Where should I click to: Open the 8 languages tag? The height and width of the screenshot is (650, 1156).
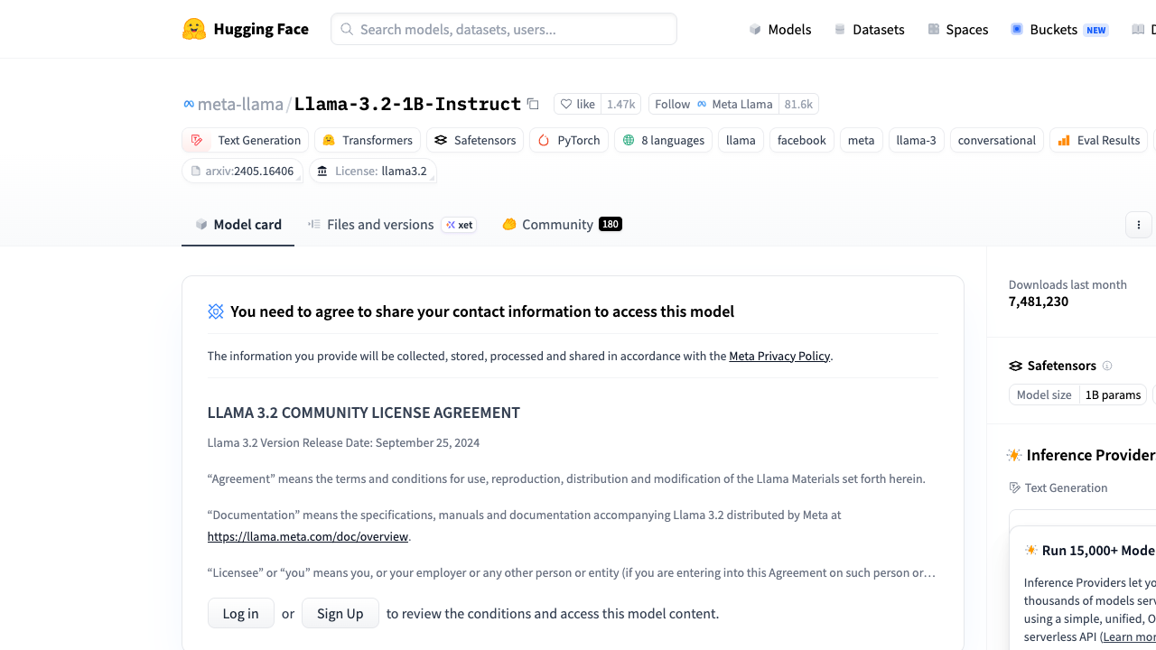point(663,140)
